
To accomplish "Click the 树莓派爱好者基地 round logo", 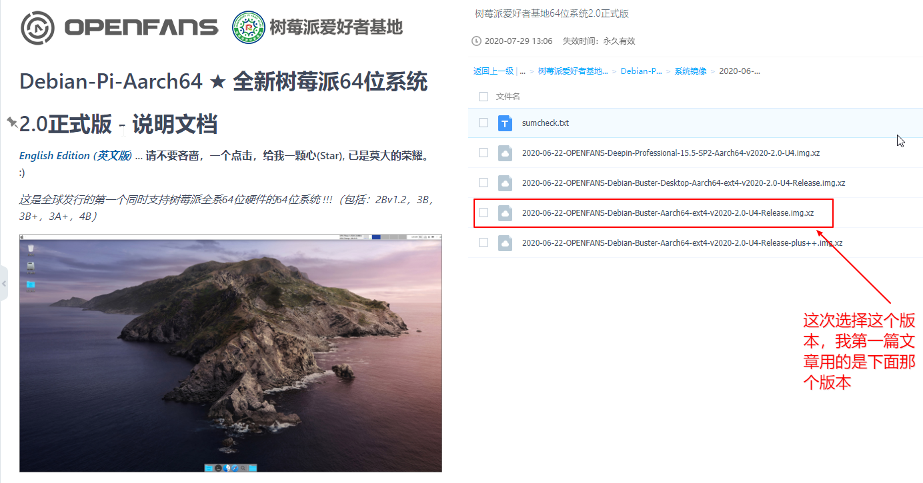I will pyautogui.click(x=248, y=27).
